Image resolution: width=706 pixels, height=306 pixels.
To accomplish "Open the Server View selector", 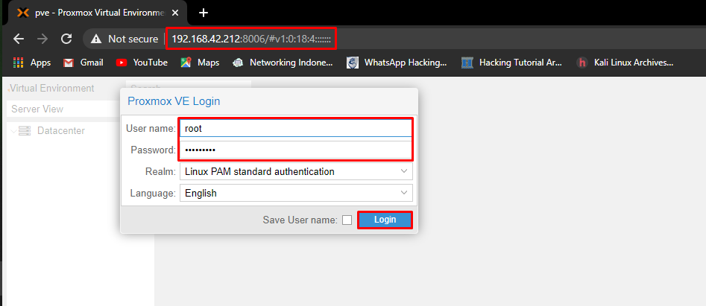I will (63, 109).
